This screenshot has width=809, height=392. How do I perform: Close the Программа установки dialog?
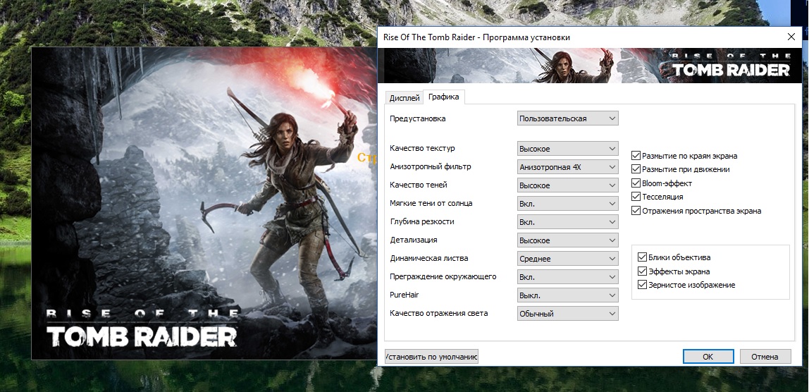click(791, 37)
